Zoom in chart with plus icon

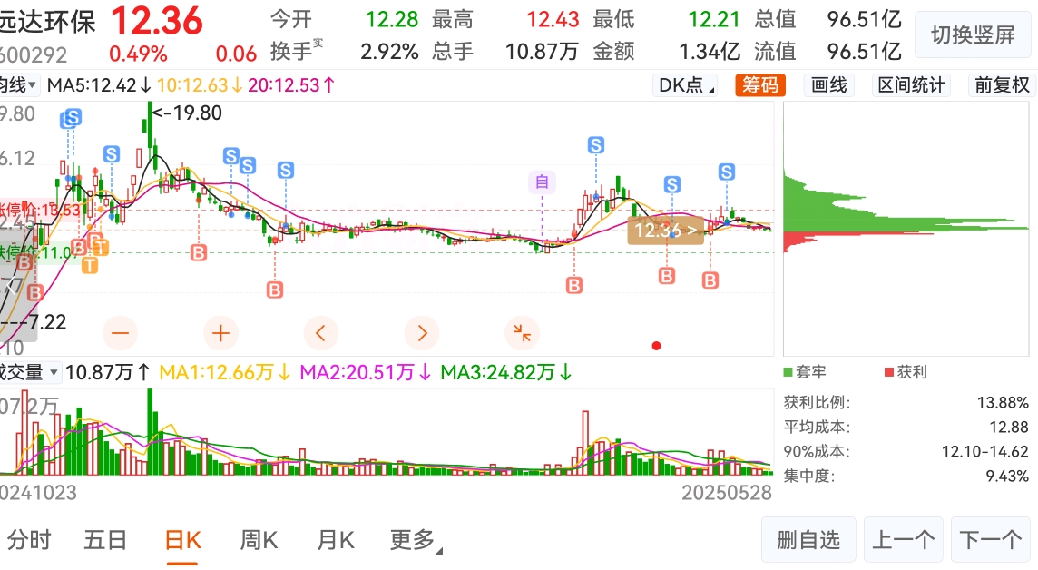pos(220,333)
